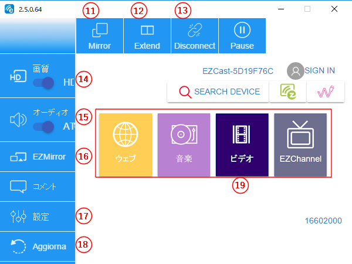352x264 pixels.
Task: Click the green EZCast icon button
Action: [x=288, y=92]
